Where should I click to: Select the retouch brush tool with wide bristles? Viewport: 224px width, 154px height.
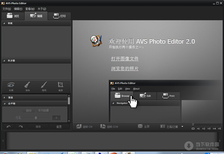tap(27, 86)
